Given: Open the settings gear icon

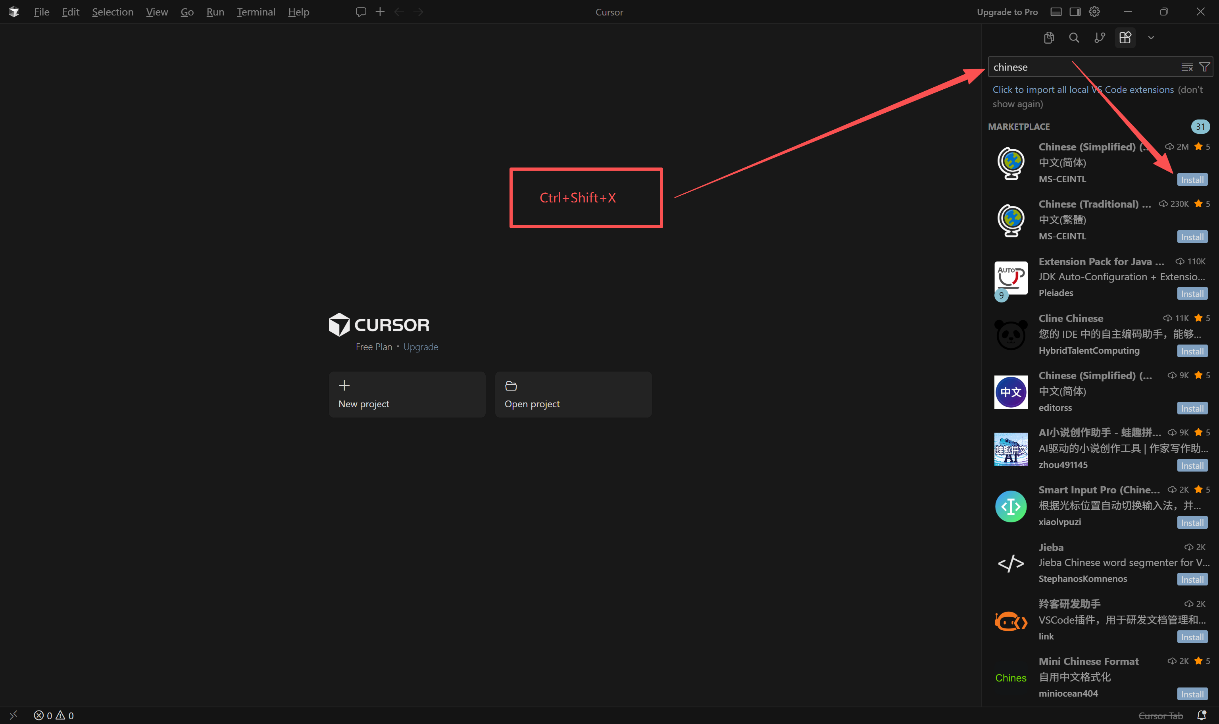Looking at the screenshot, I should click(1094, 12).
